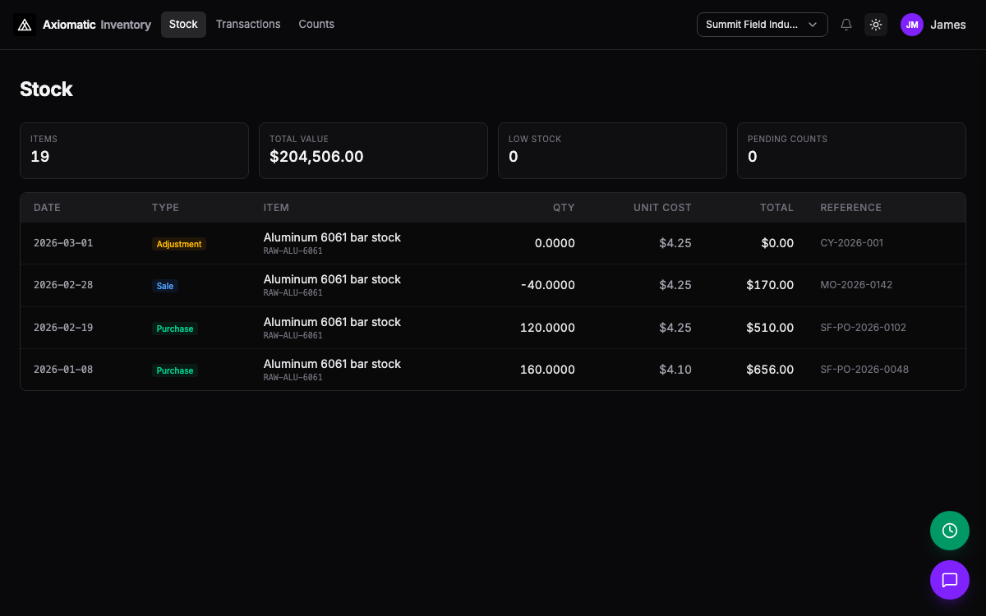Switch to the Transactions tab
The image size is (986, 616).
[248, 25]
